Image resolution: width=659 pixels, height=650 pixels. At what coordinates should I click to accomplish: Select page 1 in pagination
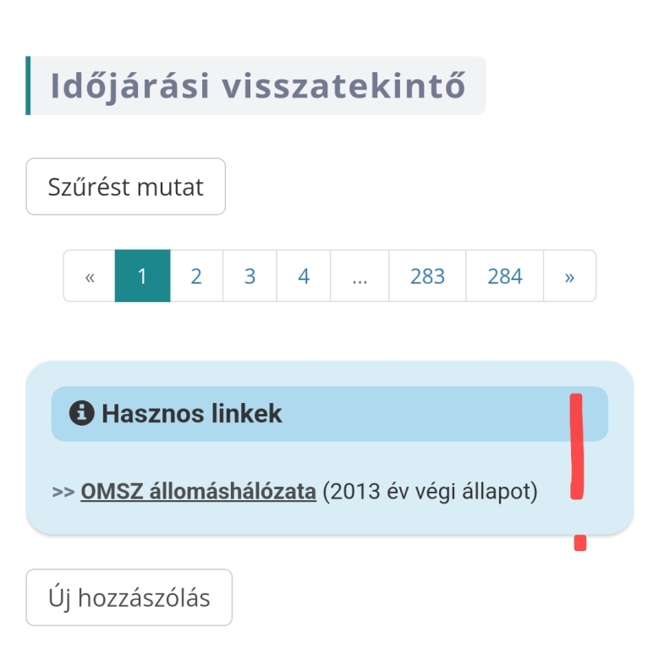tap(142, 276)
